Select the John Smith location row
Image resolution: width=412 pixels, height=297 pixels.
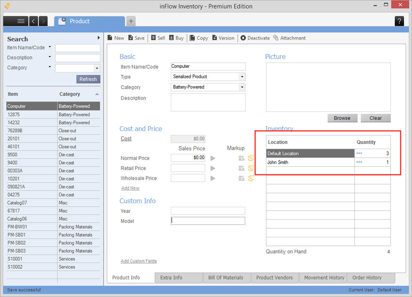pyautogui.click(x=328, y=162)
